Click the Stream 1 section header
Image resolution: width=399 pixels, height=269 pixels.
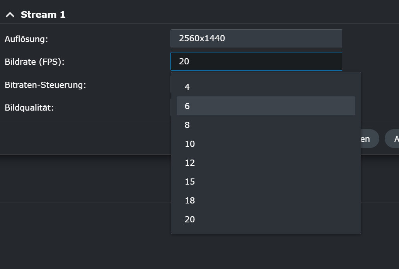43,15
